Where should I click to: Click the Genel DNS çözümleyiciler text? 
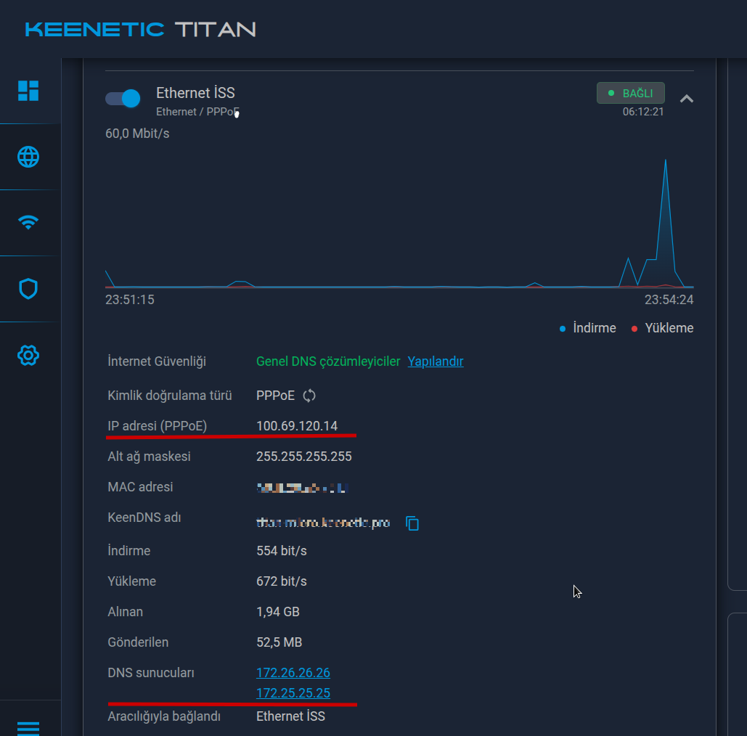[x=328, y=361]
